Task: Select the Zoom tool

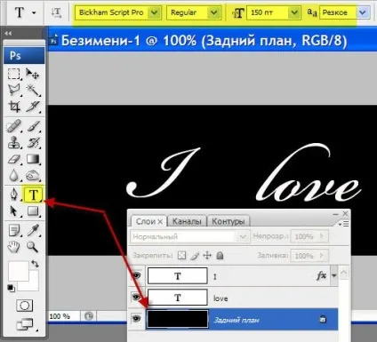Action: (33, 246)
